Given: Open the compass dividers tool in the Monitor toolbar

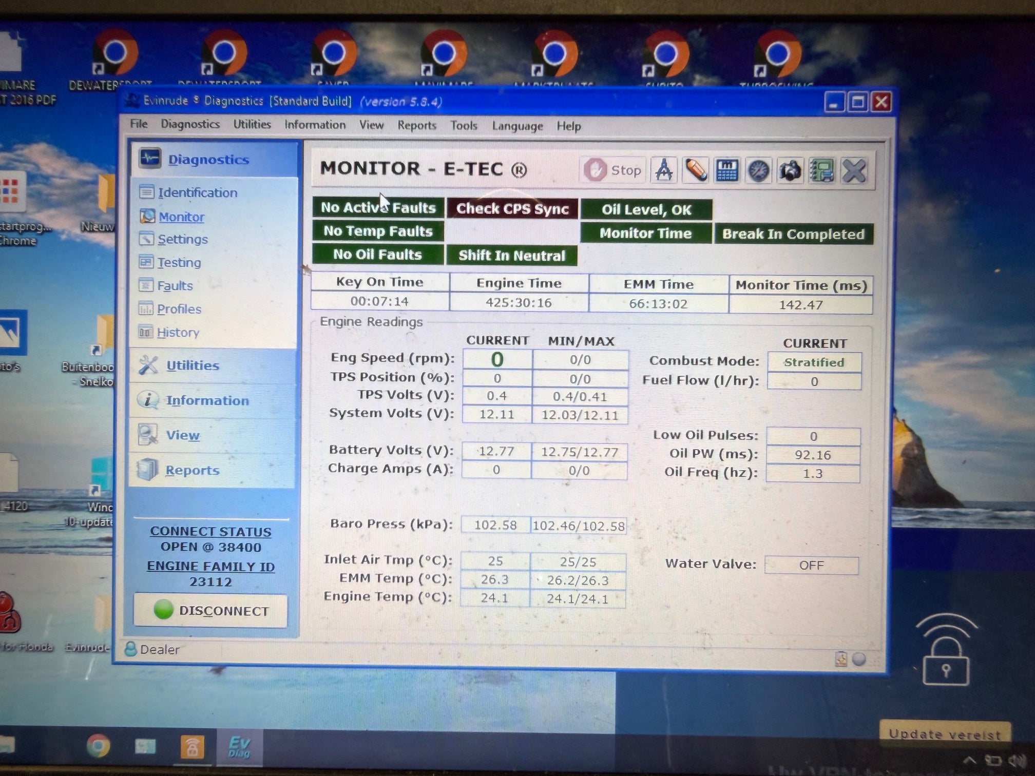Looking at the screenshot, I should pyautogui.click(x=664, y=170).
